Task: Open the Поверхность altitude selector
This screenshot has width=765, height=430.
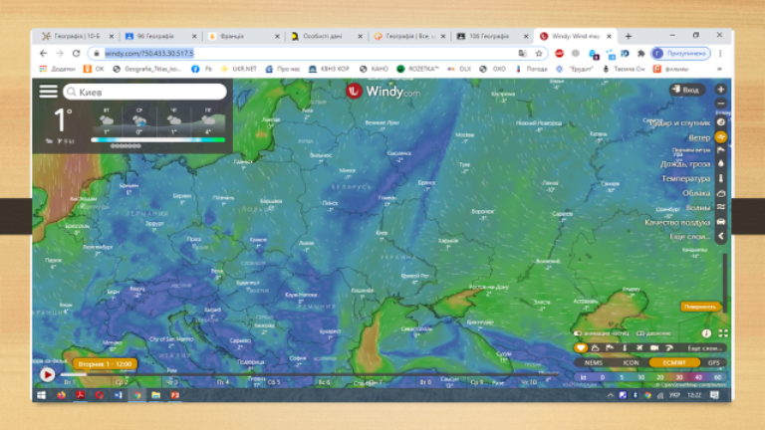Action: click(700, 307)
